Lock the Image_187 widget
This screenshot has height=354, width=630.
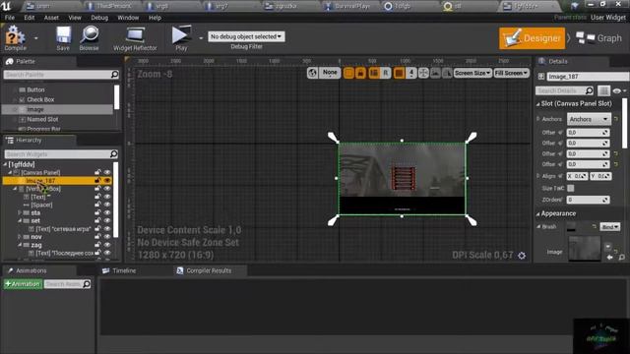coord(97,181)
